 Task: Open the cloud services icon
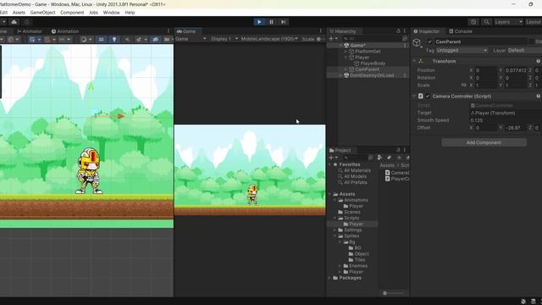coord(14,22)
